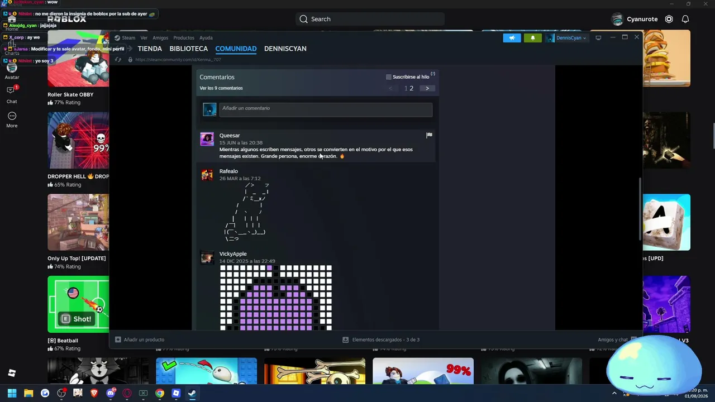
Task: Open Steam notifications green bell
Action: tap(532, 38)
